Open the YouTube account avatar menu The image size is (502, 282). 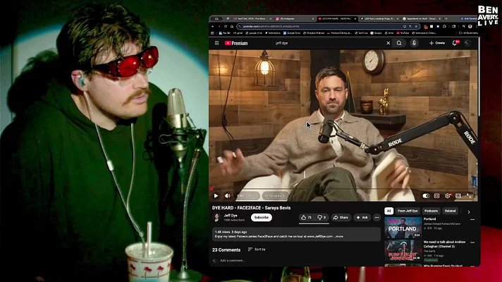pos(467,43)
